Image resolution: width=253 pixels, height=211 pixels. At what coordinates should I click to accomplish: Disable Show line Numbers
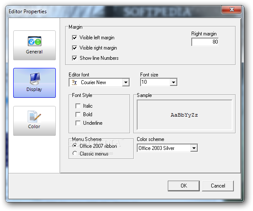[75, 58]
